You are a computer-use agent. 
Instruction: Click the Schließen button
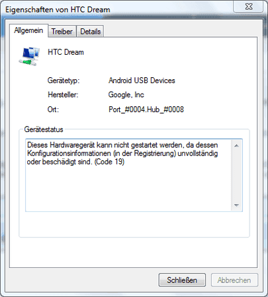pyautogui.click(x=182, y=280)
